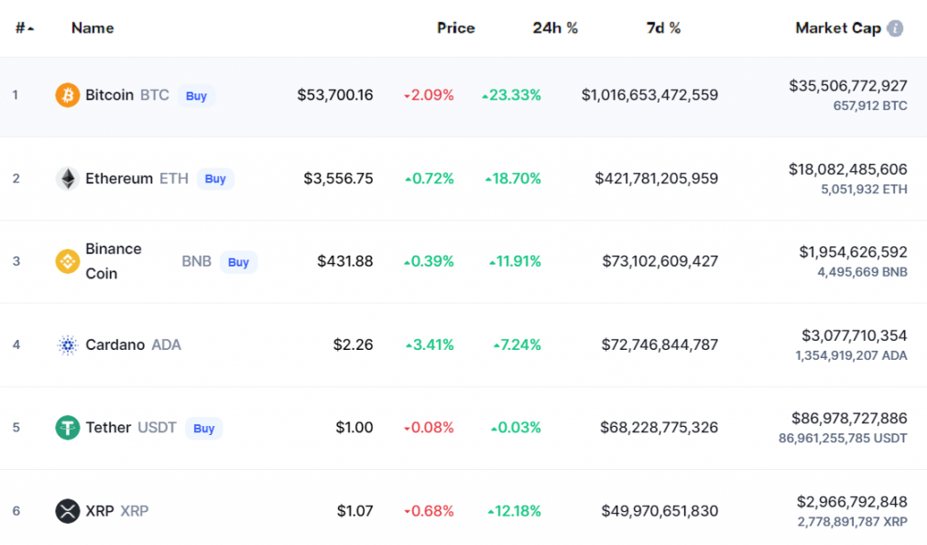Viewport: 927px width, 545px height.
Task: Open the Cardano coin page link
Action: pos(115,344)
